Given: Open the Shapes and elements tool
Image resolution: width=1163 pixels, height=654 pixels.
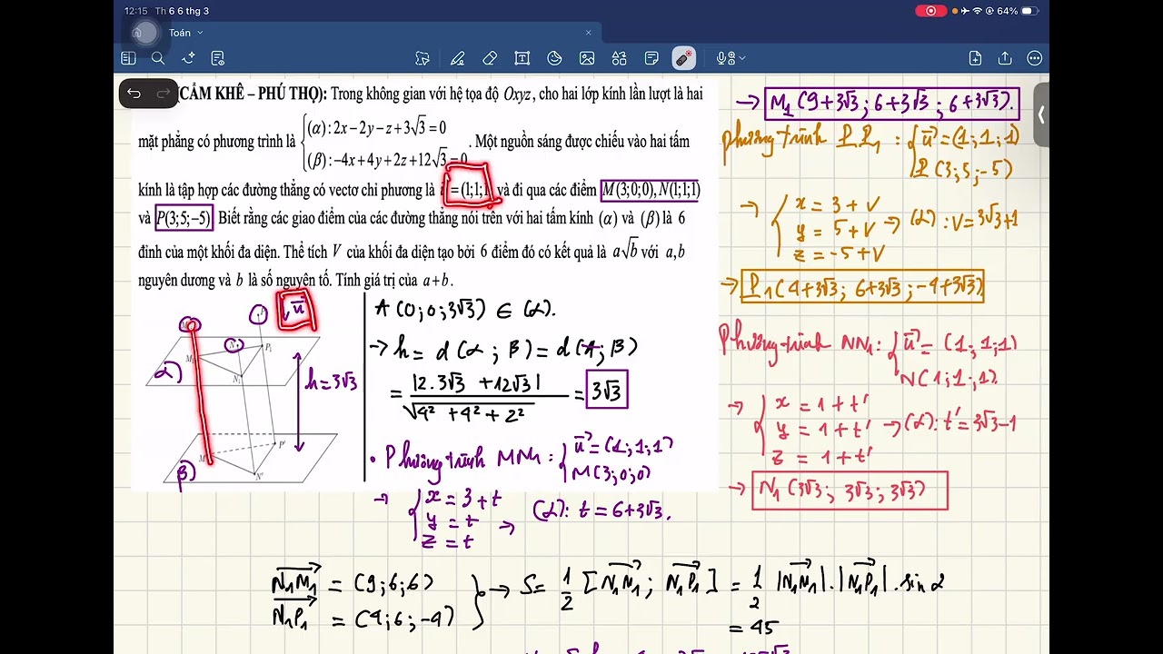Looking at the screenshot, I should (619, 58).
